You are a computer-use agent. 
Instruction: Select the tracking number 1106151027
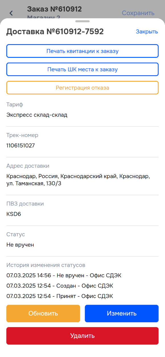click(x=20, y=145)
